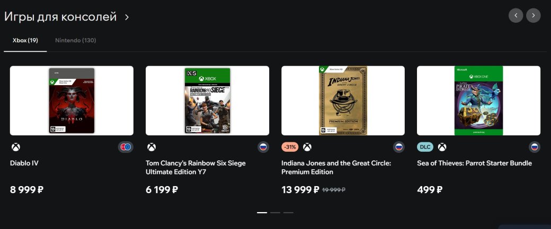Open Sea of Thieves: Parrot Starter Bundle link
This screenshot has width=551, height=229.
click(x=474, y=163)
